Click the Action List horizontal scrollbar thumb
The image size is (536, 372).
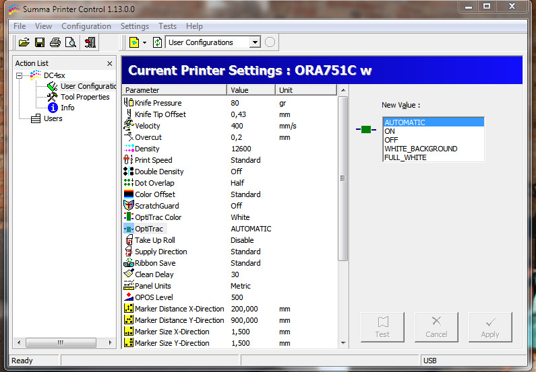pyautogui.click(x=61, y=342)
